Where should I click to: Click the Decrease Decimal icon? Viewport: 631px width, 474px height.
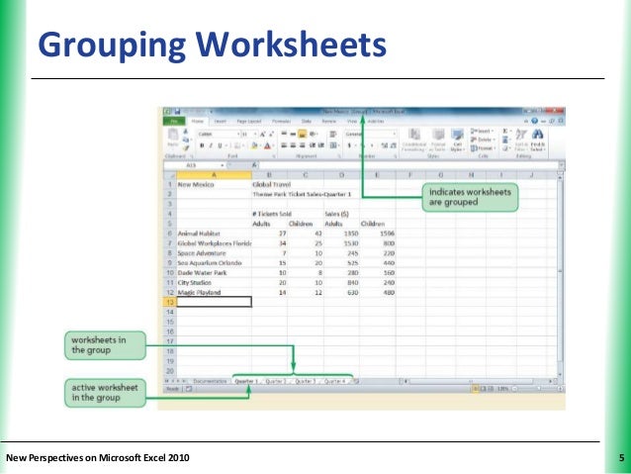point(394,145)
